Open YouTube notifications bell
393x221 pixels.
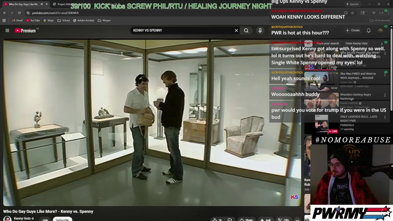tap(368, 30)
